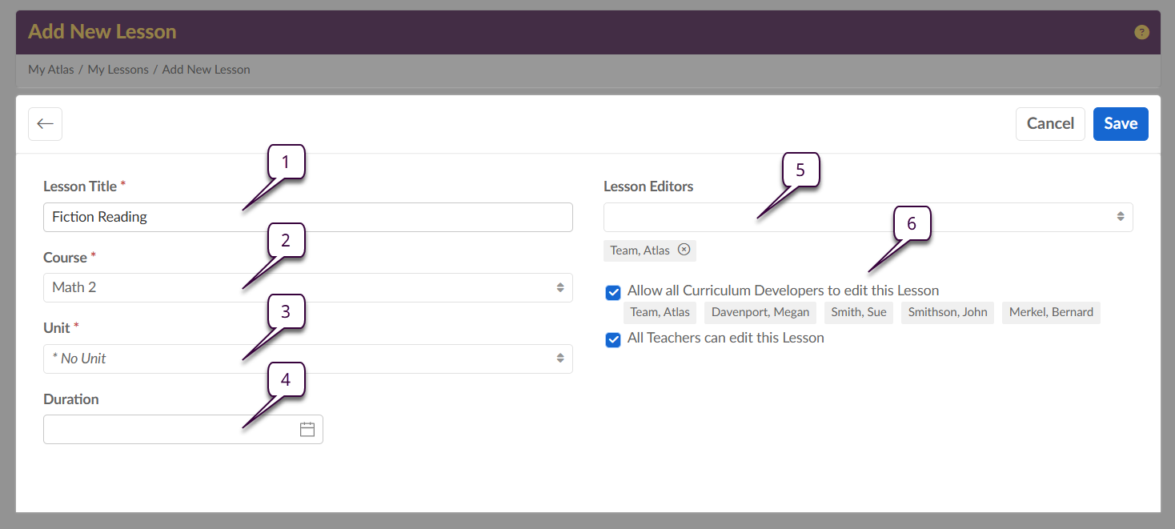The width and height of the screenshot is (1175, 529).
Task: Click the Lesson Editors dropdown arrows icon
Action: coord(1121,217)
